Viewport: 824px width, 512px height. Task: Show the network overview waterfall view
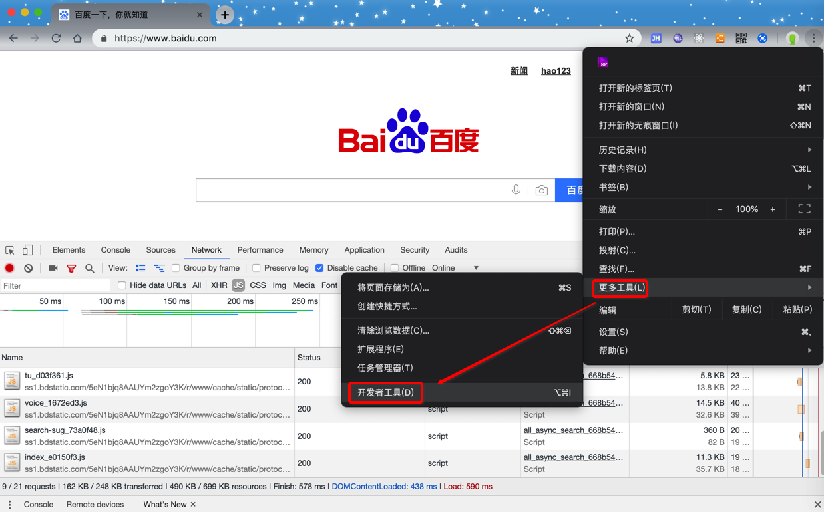point(159,268)
